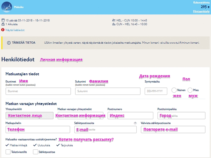Click the red warning icon beside Näytä lisätiedot
Image resolution: width=211 pixels, height=158 pixels.
coord(3,30)
